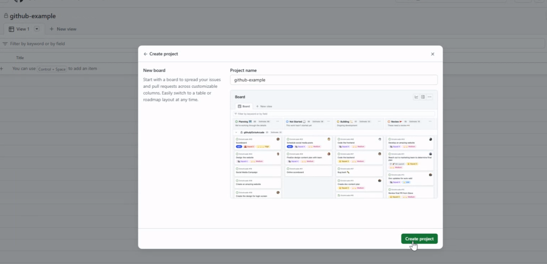This screenshot has width=547, height=264.
Task: Select the Board tab in the preview
Action: pos(244,106)
